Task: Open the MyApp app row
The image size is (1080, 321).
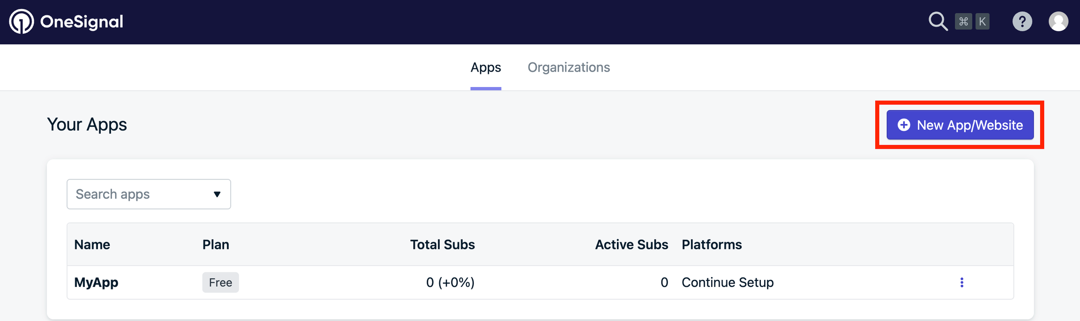Action: click(x=540, y=282)
